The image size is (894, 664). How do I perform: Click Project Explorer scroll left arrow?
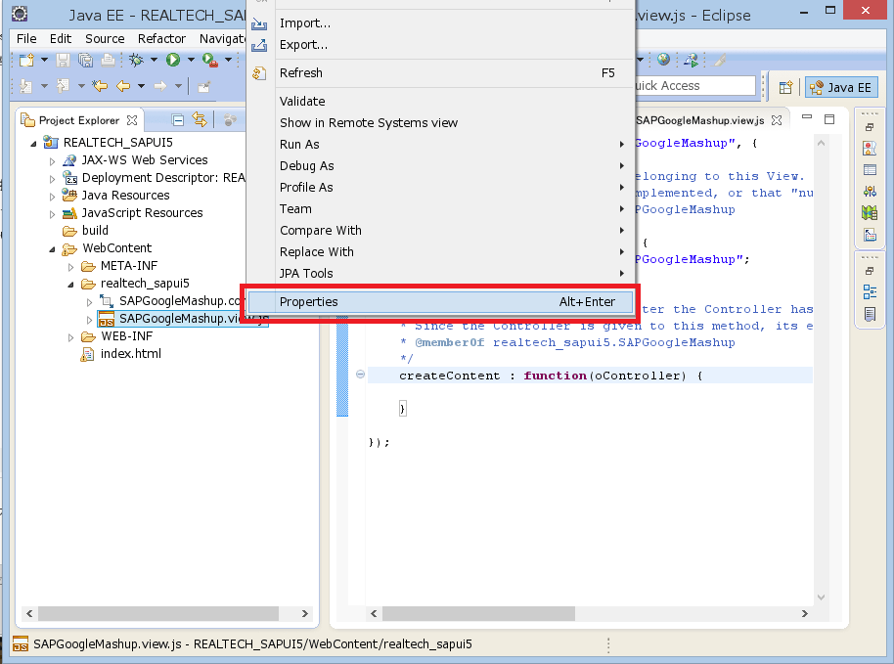click(29, 613)
